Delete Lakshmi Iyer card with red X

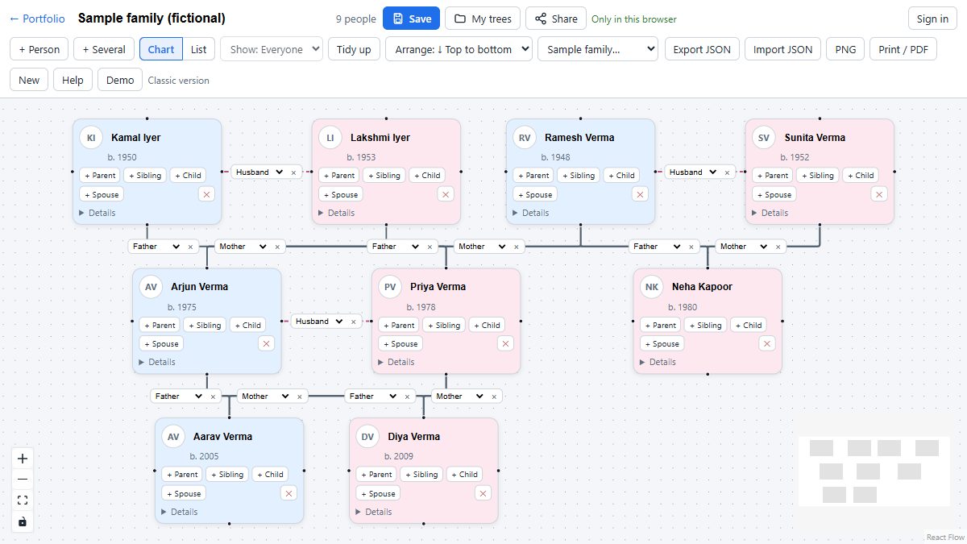pos(446,194)
